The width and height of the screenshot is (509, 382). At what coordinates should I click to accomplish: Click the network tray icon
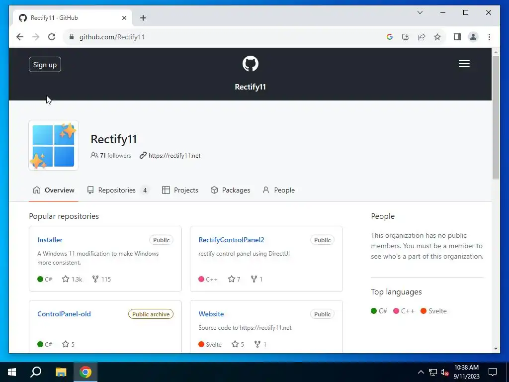pyautogui.click(x=433, y=372)
